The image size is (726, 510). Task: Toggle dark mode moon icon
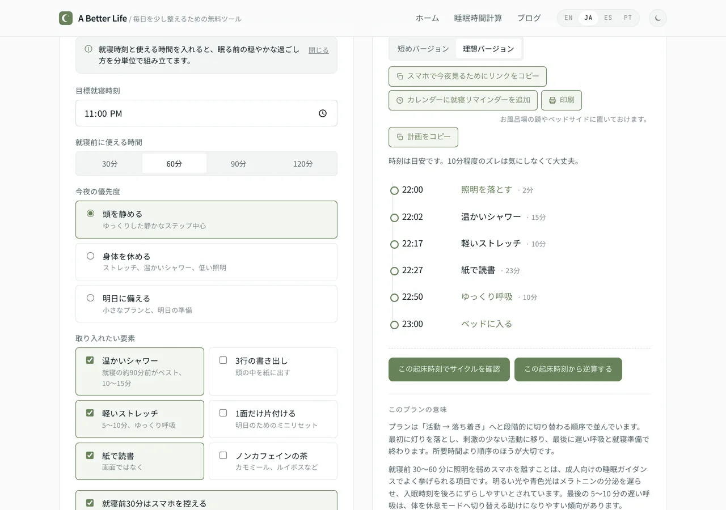click(x=658, y=18)
